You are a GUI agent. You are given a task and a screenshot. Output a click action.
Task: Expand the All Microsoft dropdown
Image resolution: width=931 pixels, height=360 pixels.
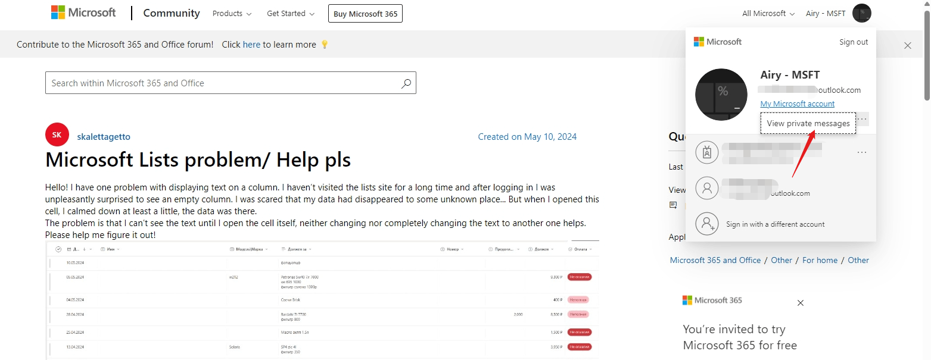768,13
